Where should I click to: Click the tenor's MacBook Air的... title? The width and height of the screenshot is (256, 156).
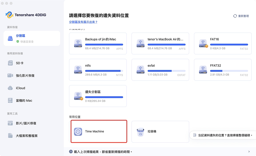coord(166,39)
